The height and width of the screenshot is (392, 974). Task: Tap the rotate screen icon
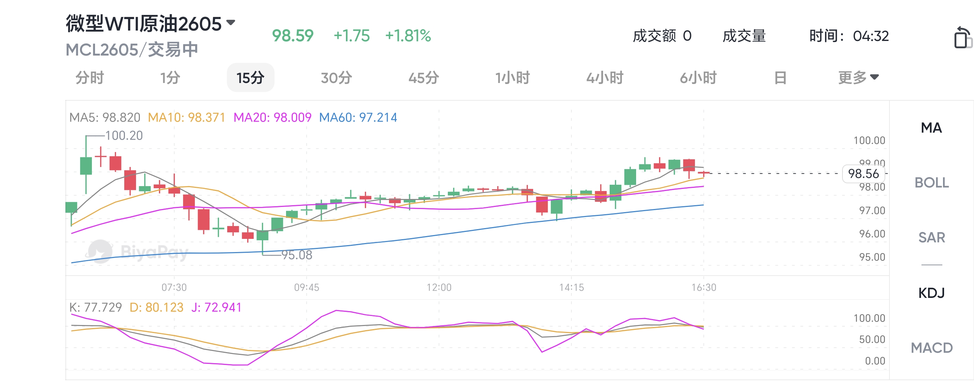[963, 37]
